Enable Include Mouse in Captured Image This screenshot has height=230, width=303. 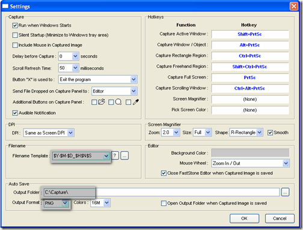click(x=15, y=45)
